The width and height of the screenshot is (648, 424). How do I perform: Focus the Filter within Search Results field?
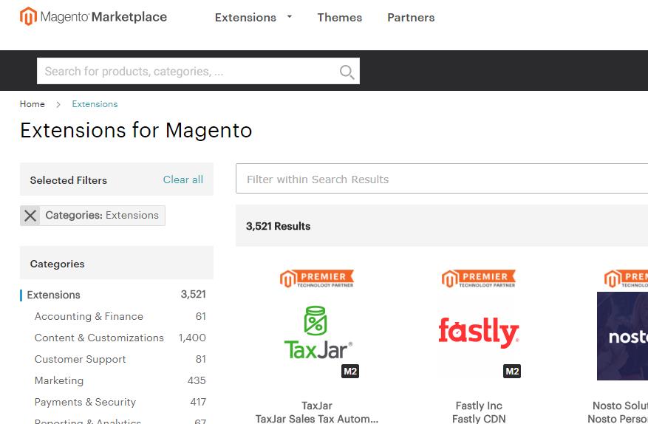click(x=442, y=179)
